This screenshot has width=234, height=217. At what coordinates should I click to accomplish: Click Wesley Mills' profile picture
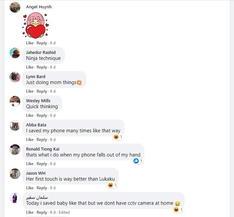(15, 101)
